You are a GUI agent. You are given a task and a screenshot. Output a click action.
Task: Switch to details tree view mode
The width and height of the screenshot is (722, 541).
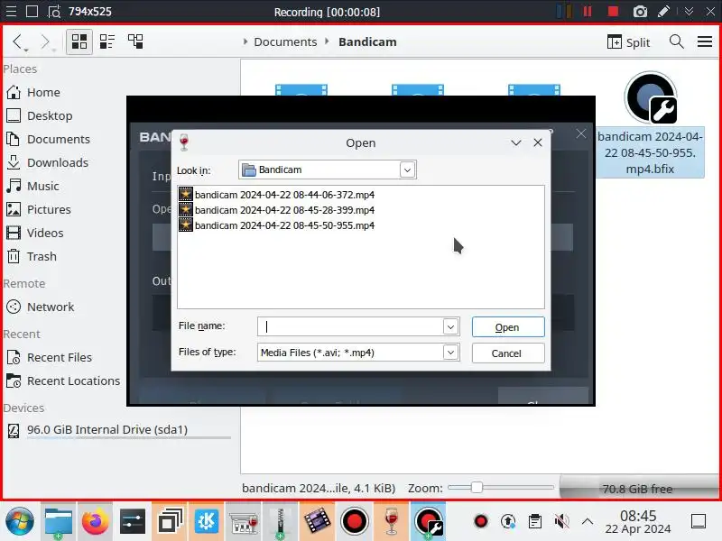coord(135,41)
